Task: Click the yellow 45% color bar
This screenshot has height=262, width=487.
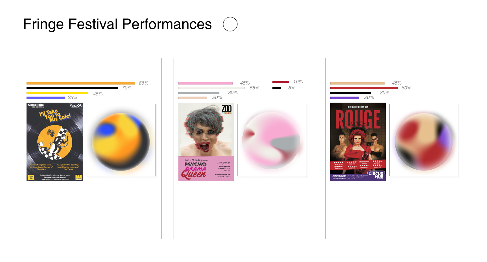Action: (x=57, y=93)
